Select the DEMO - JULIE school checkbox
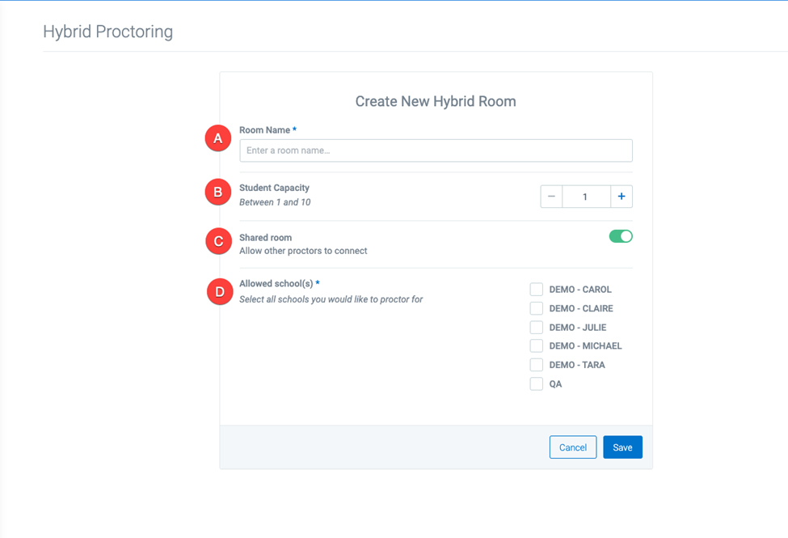788x538 pixels. [x=537, y=327]
